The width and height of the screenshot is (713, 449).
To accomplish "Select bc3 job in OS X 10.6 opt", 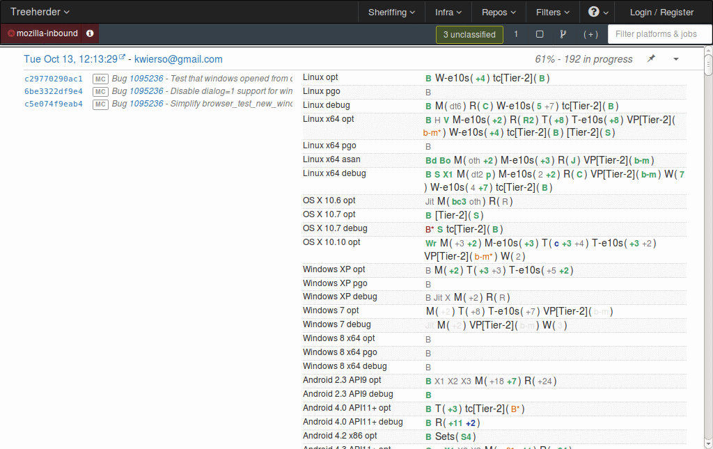I will click(460, 202).
